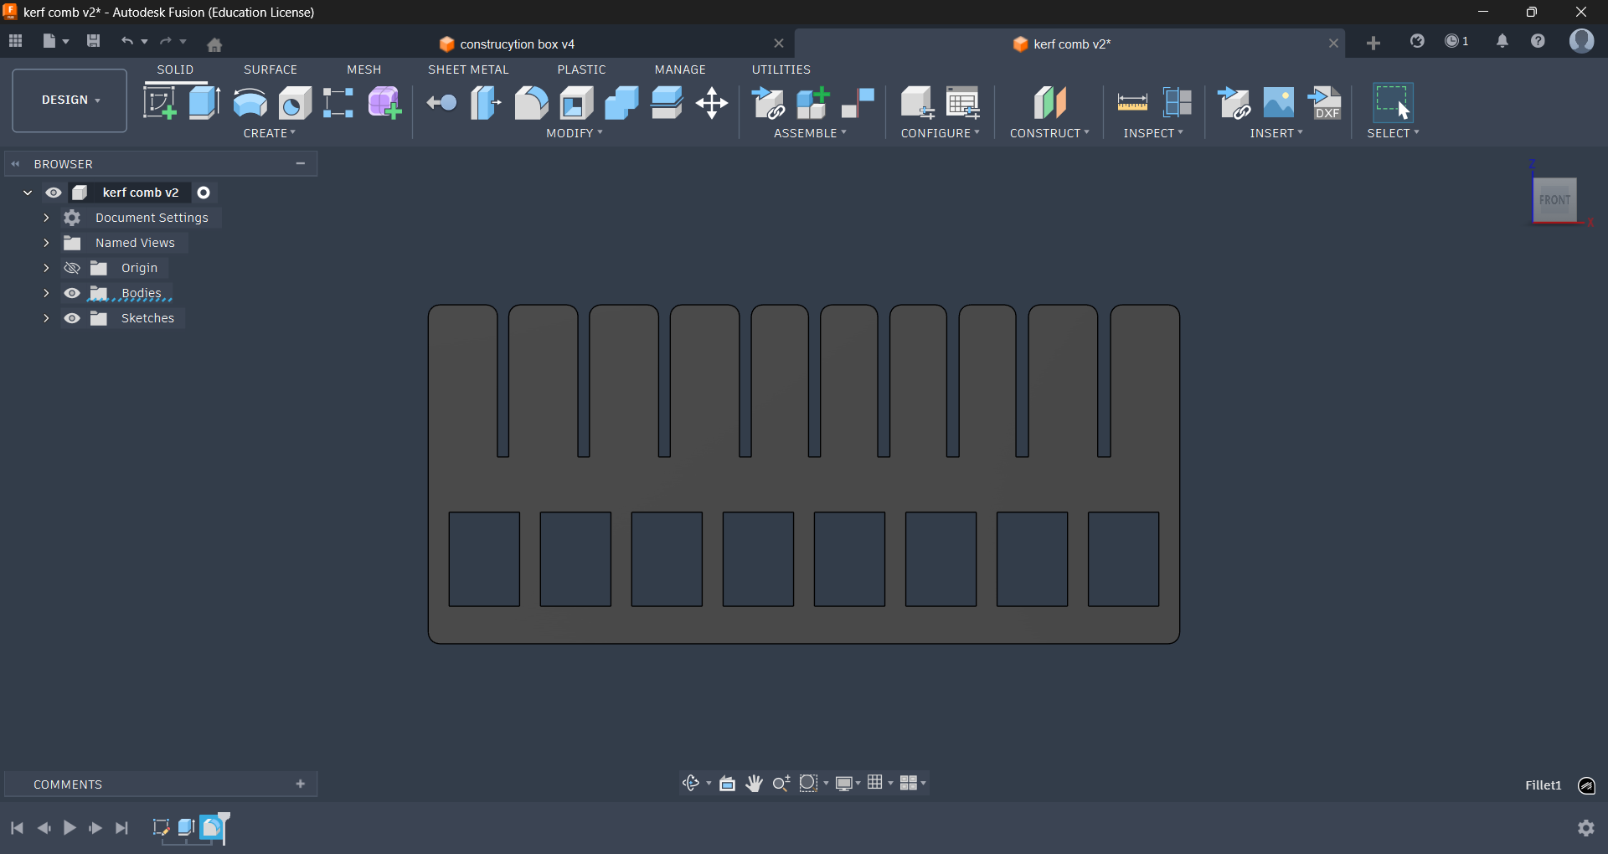Click the Insert Component icon in Assemble

[768, 103]
